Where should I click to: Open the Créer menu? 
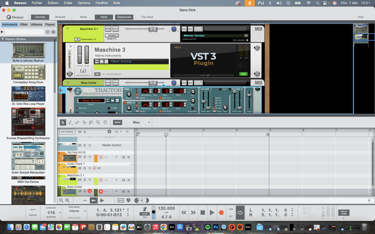tap(68, 3)
